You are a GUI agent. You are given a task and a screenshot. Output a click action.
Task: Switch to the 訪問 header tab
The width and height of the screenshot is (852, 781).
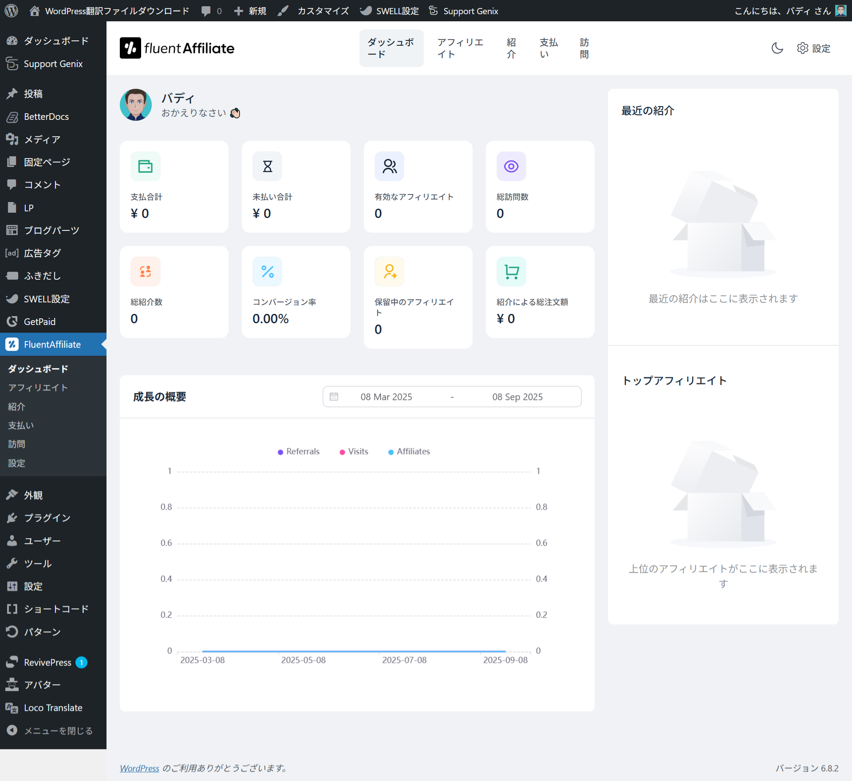point(584,48)
